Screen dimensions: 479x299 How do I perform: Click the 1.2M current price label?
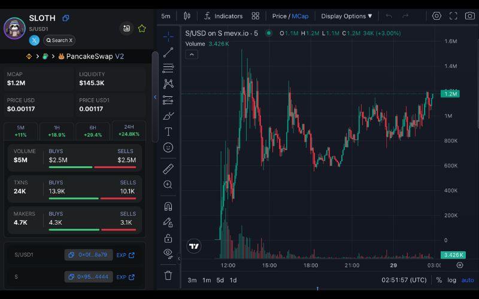point(450,94)
